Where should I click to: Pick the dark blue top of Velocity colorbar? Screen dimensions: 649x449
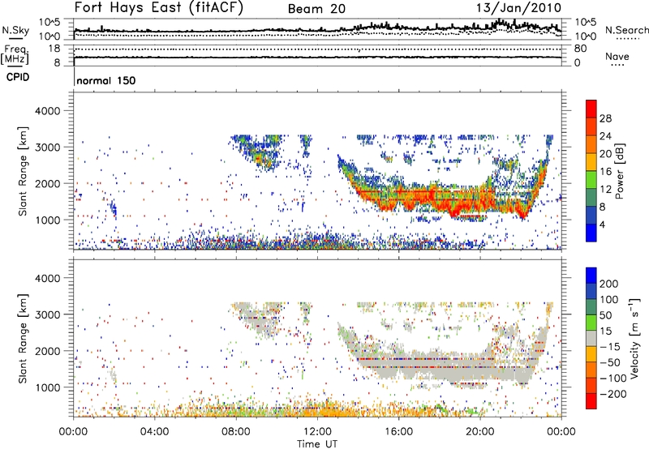[591, 276]
